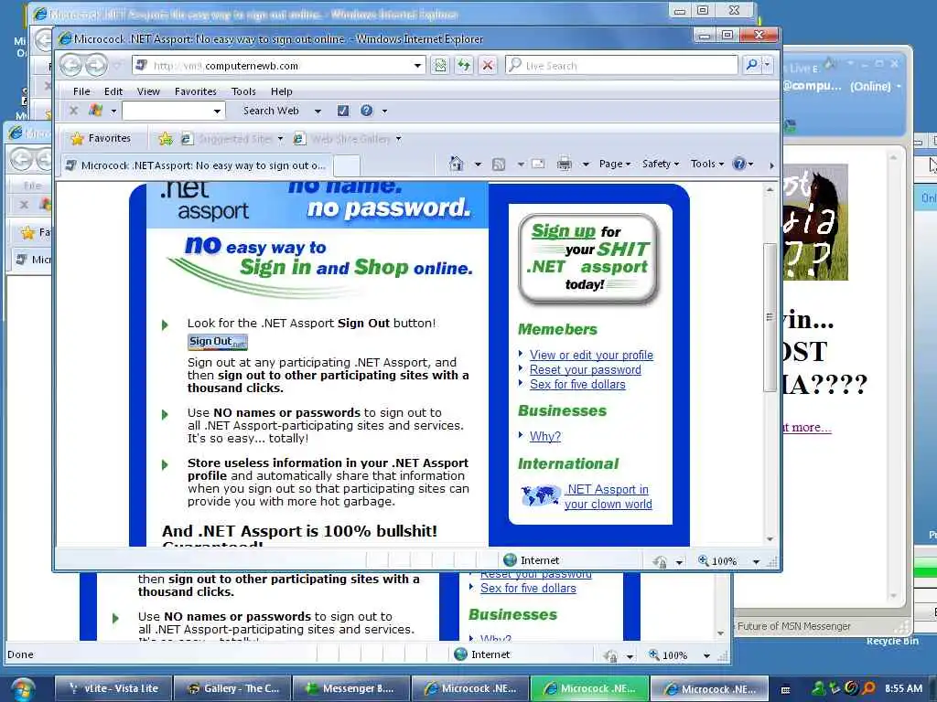Click the front page scrollbar down arrow
The width and height of the screenshot is (937, 702).
tap(770, 538)
